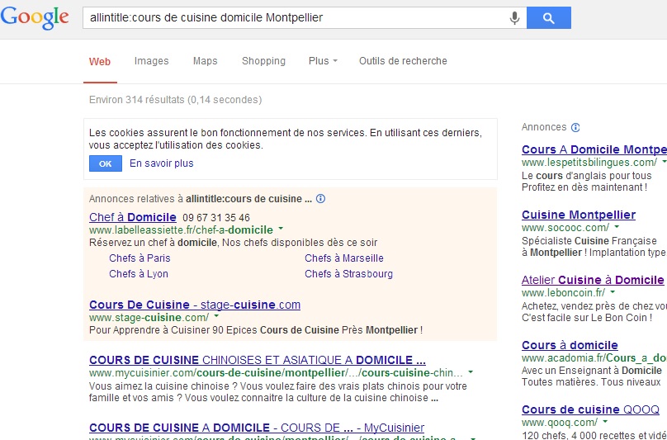Open Chefs à Paris sitelink
Viewport: 667px width, 440px height.
140,258
